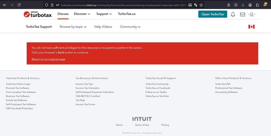
Task: Open the browser downloads icon
Action: point(243,5)
